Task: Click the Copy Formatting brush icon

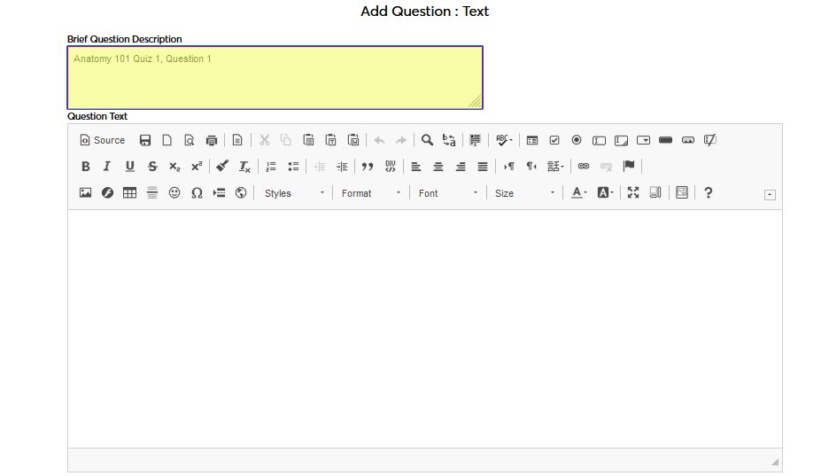Action: click(222, 167)
